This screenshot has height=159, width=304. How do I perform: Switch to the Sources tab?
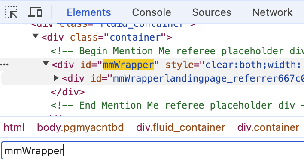(212, 12)
